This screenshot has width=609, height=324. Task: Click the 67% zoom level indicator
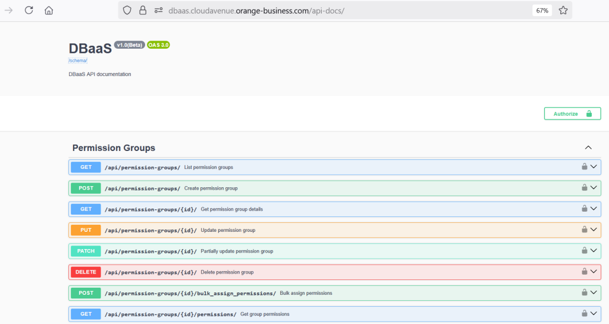coord(542,10)
